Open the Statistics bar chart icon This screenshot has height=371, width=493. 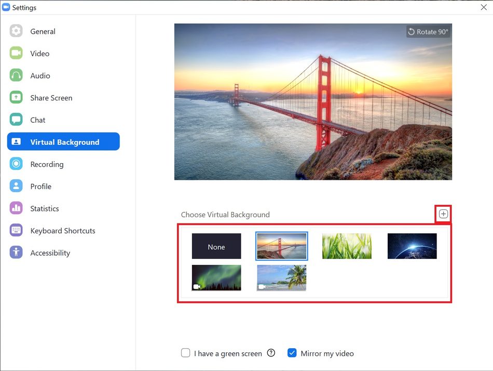(x=16, y=208)
